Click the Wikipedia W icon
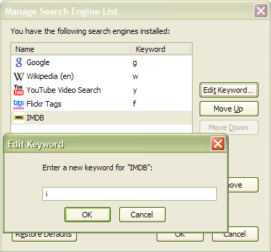The height and width of the screenshot is (252, 271). [x=19, y=76]
